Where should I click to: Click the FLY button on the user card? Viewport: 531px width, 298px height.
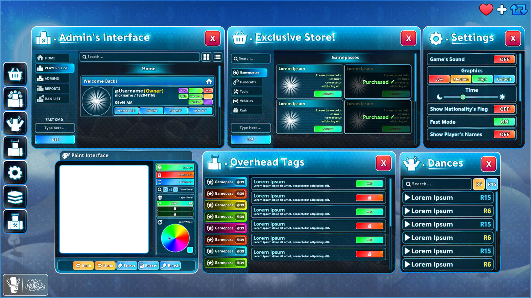click(x=183, y=91)
